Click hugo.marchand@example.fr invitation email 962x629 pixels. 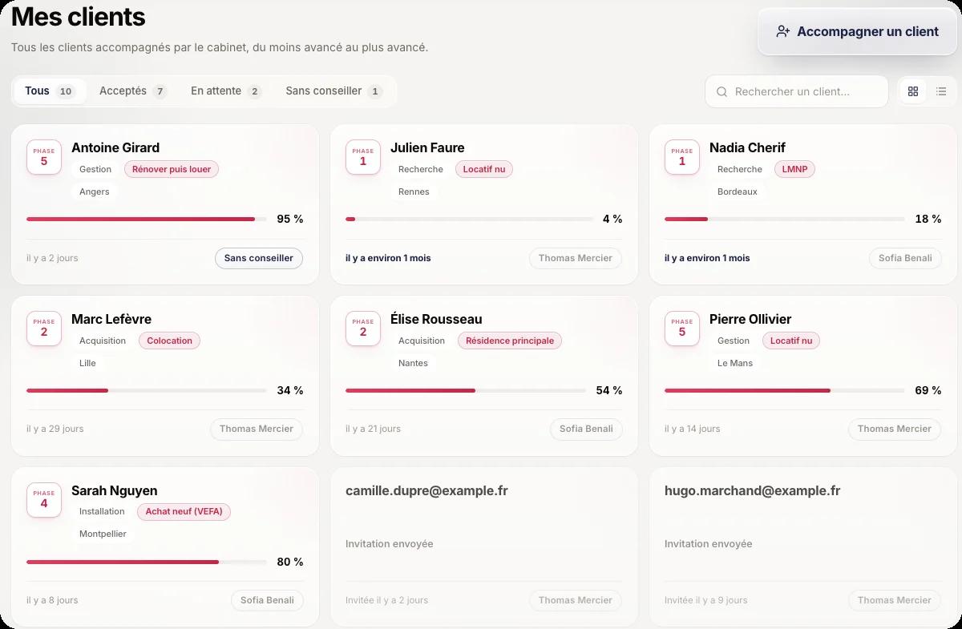[x=753, y=490]
